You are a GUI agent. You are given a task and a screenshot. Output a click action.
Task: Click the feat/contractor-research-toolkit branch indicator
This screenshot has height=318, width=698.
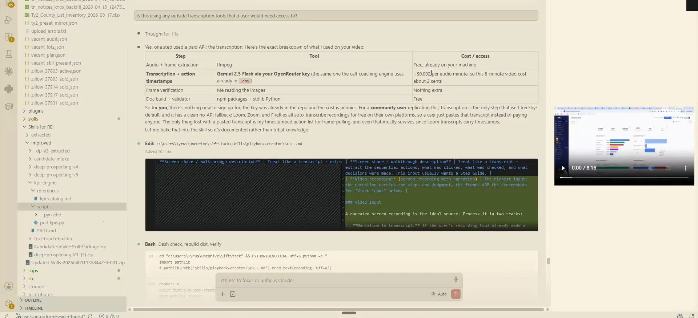pos(51,316)
